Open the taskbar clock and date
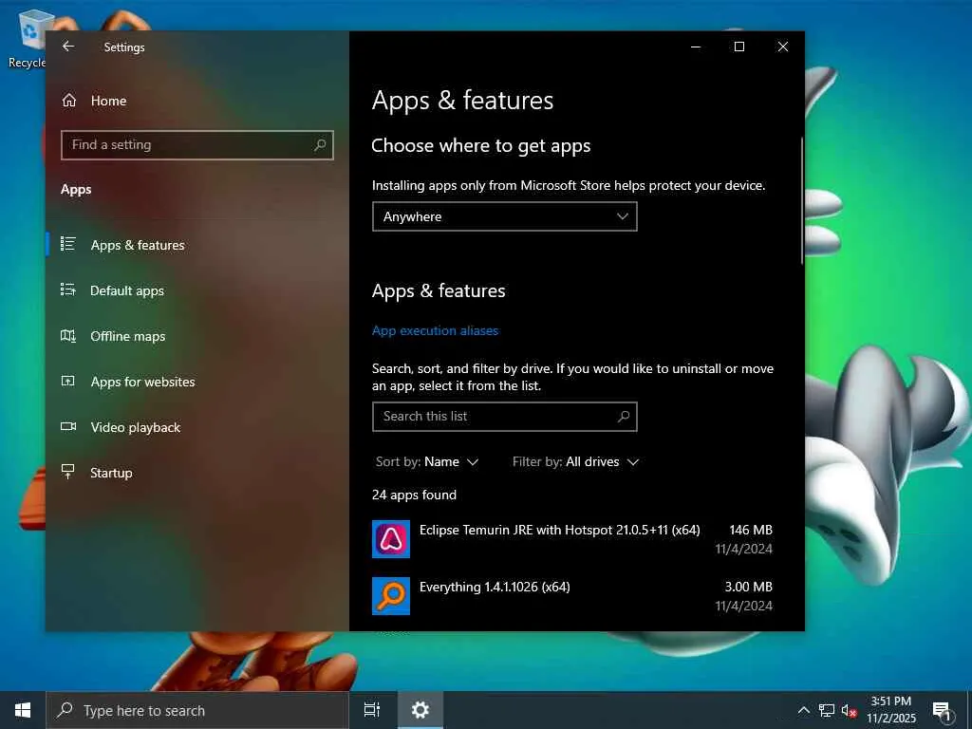This screenshot has width=972, height=729. (890, 710)
